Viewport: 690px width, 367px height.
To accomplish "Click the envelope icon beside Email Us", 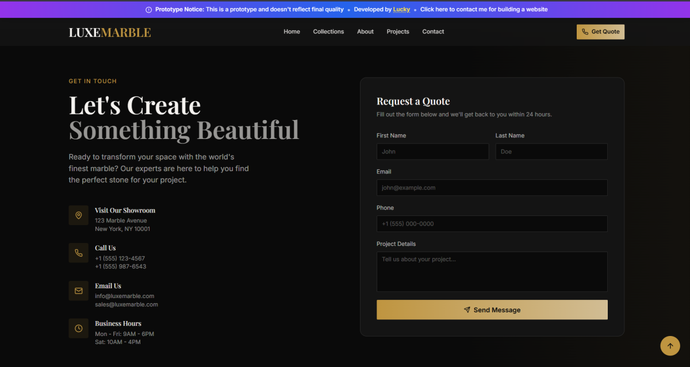I will (78, 291).
